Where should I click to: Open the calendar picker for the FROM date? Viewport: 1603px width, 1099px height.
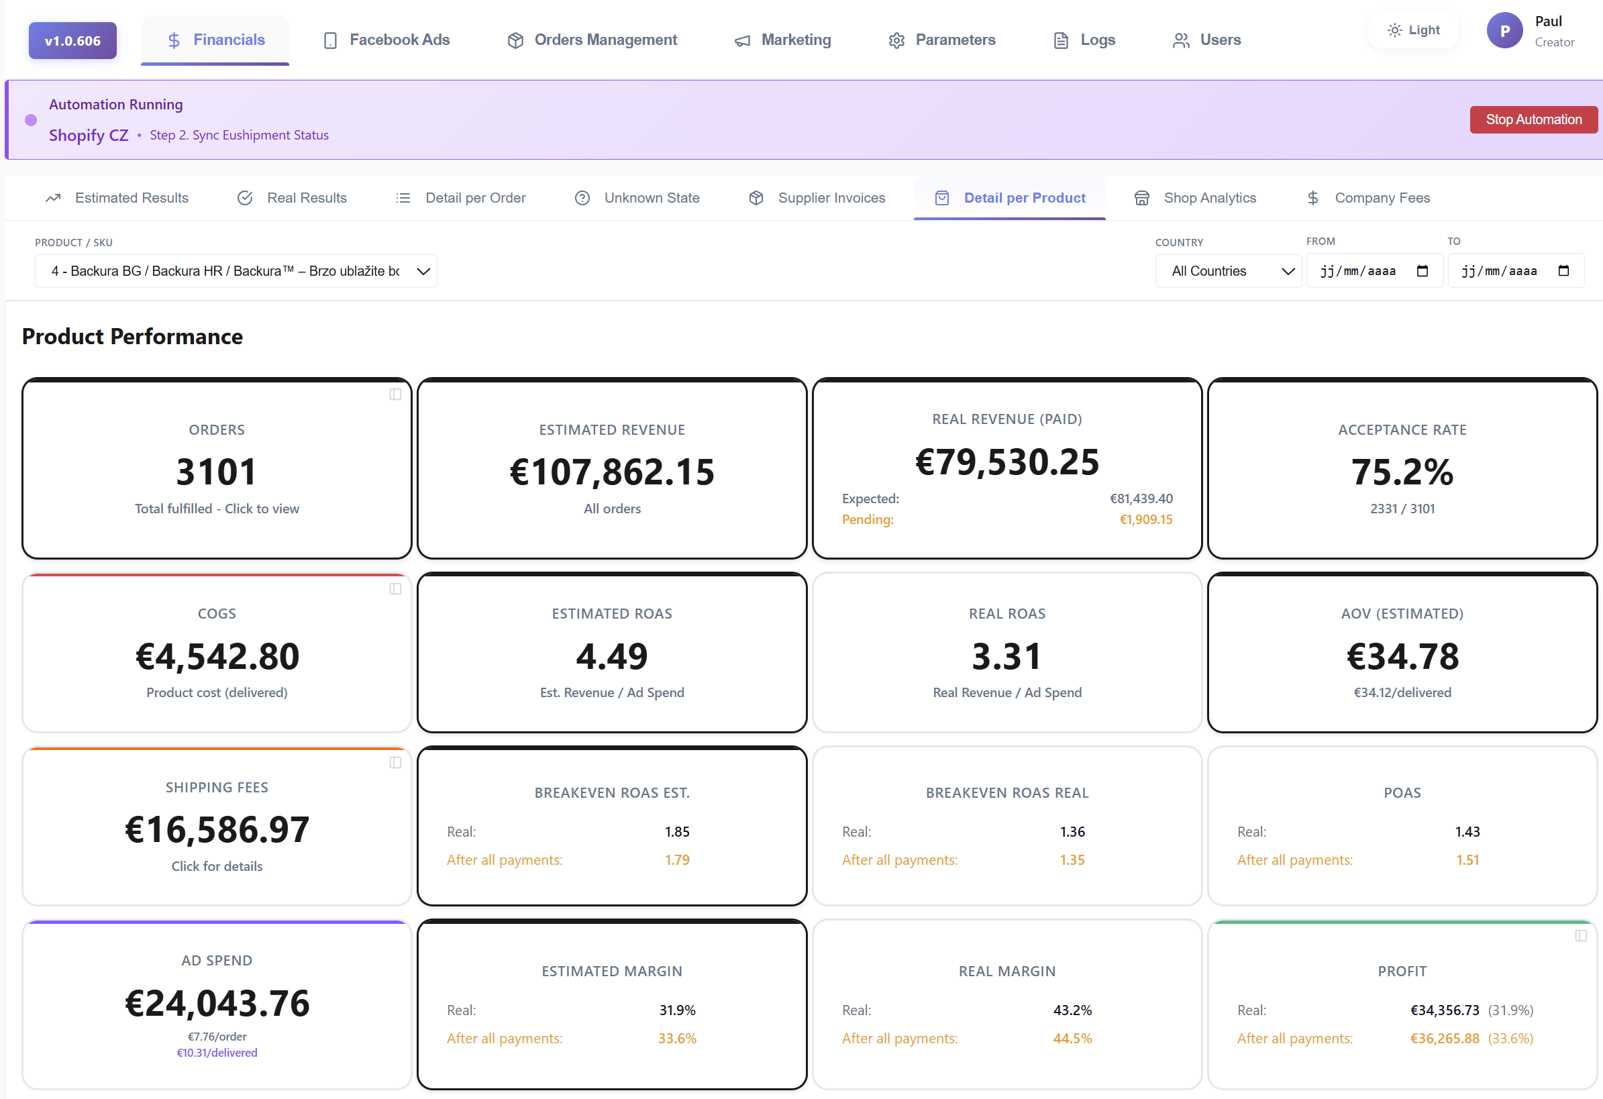point(1423,270)
